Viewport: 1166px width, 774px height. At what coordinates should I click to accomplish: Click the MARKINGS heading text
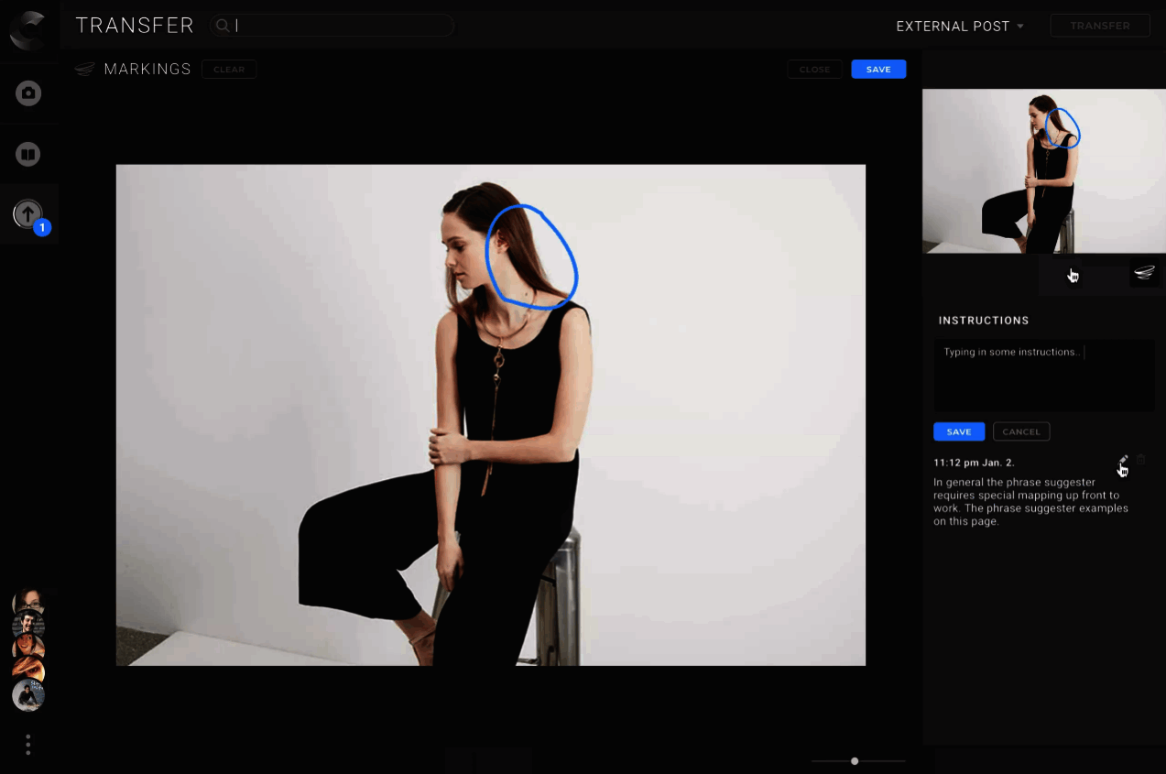coord(147,70)
